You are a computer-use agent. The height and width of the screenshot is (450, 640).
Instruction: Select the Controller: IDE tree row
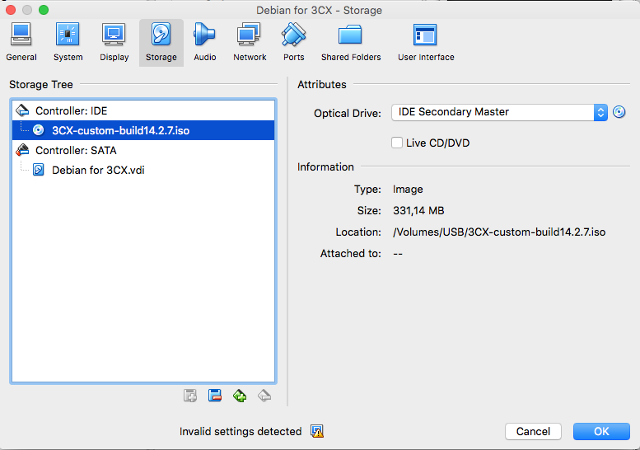[x=143, y=110]
